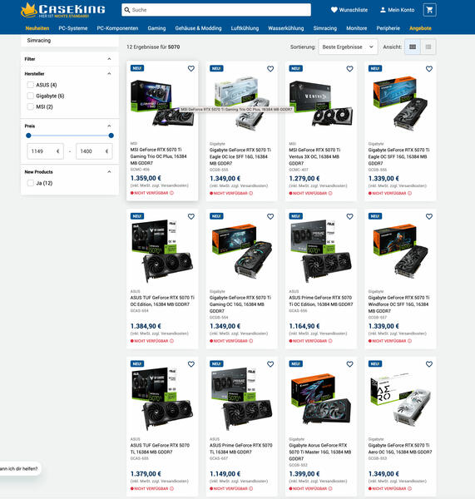
Task: Click the Caseking crown logo
Action: [28, 10]
